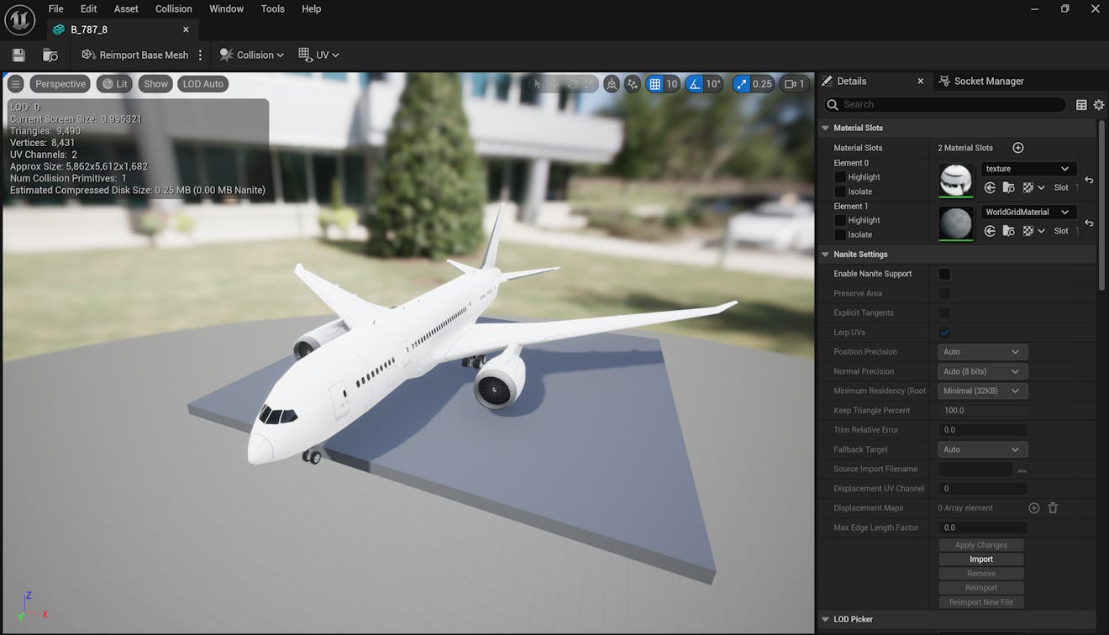Open Fallback Target dropdown
The height and width of the screenshot is (635, 1109).
[982, 449]
